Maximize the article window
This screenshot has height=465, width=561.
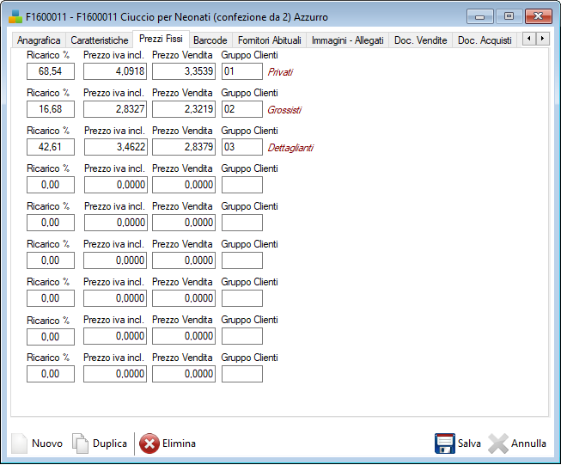tap(509, 16)
